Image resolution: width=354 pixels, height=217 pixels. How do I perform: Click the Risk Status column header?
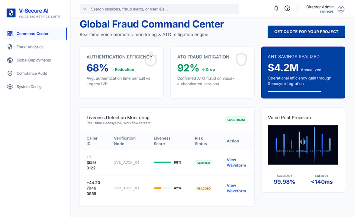coord(201,141)
